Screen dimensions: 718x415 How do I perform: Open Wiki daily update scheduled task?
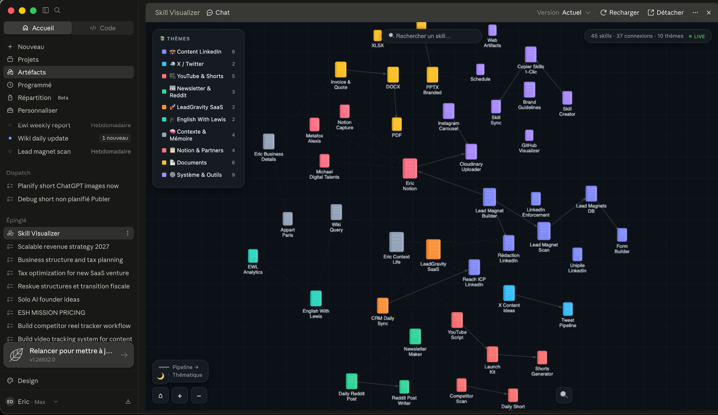[68, 138]
